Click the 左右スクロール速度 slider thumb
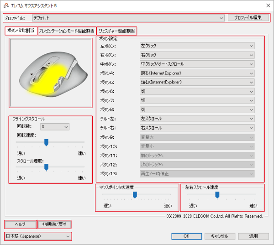 pos(217,195)
